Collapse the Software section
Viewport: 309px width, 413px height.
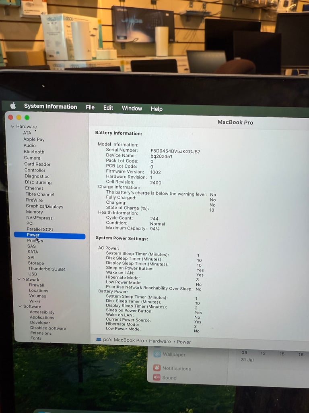pos(20,307)
